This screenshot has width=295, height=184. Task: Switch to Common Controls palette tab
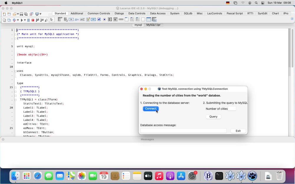(x=99, y=13)
